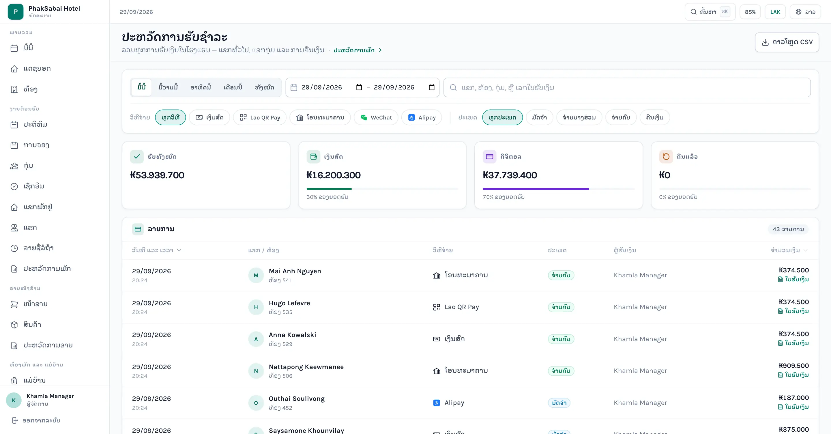This screenshot has height=434, width=831.
Task: Sort by date and time column chevron
Action: coord(179,250)
